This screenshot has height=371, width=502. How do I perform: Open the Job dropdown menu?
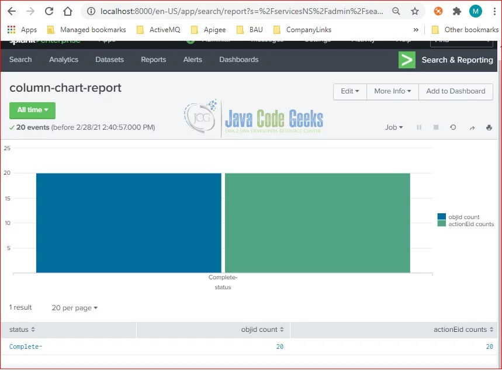(393, 128)
